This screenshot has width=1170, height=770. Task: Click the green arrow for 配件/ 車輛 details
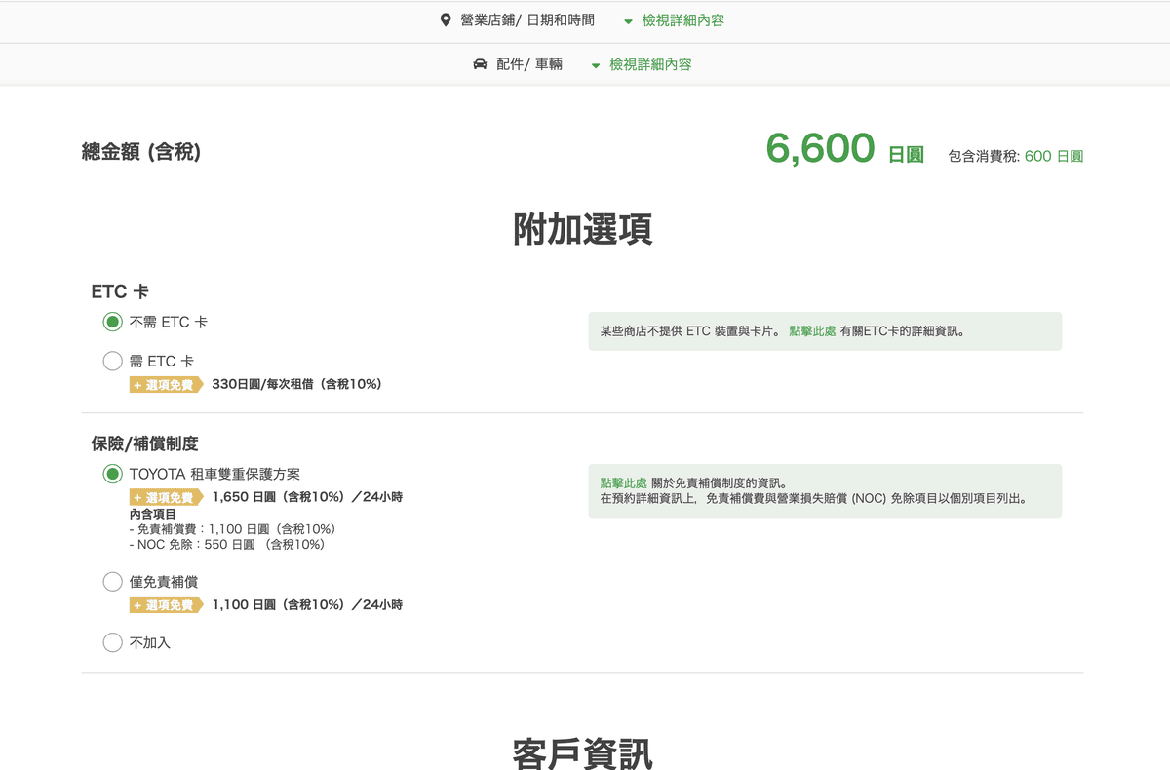[x=596, y=65]
